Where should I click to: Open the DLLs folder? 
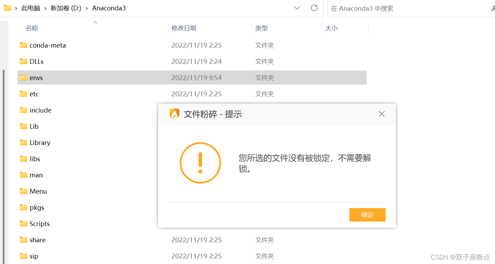(x=37, y=61)
